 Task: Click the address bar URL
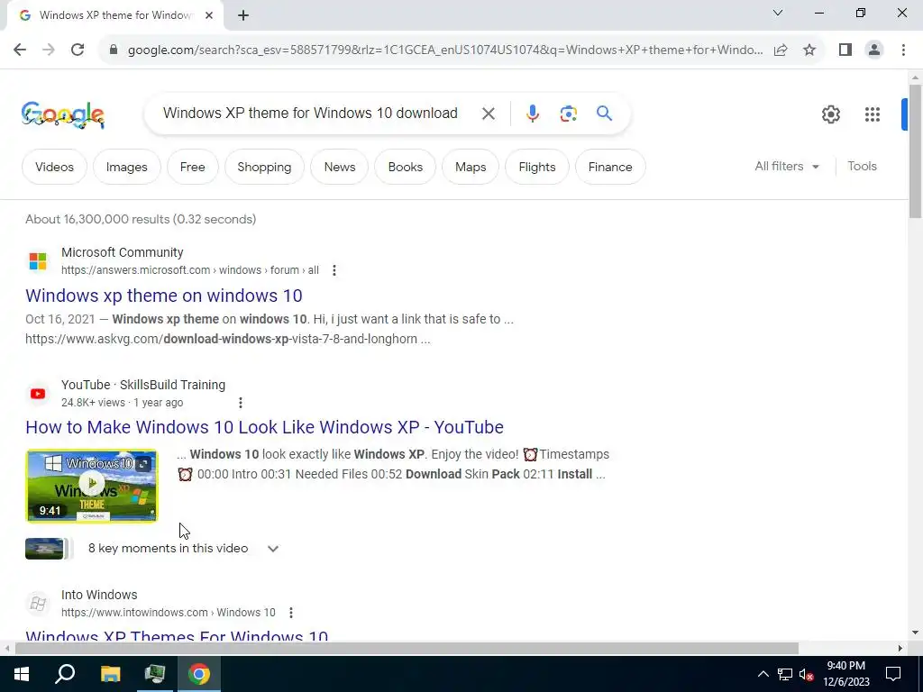(x=445, y=50)
